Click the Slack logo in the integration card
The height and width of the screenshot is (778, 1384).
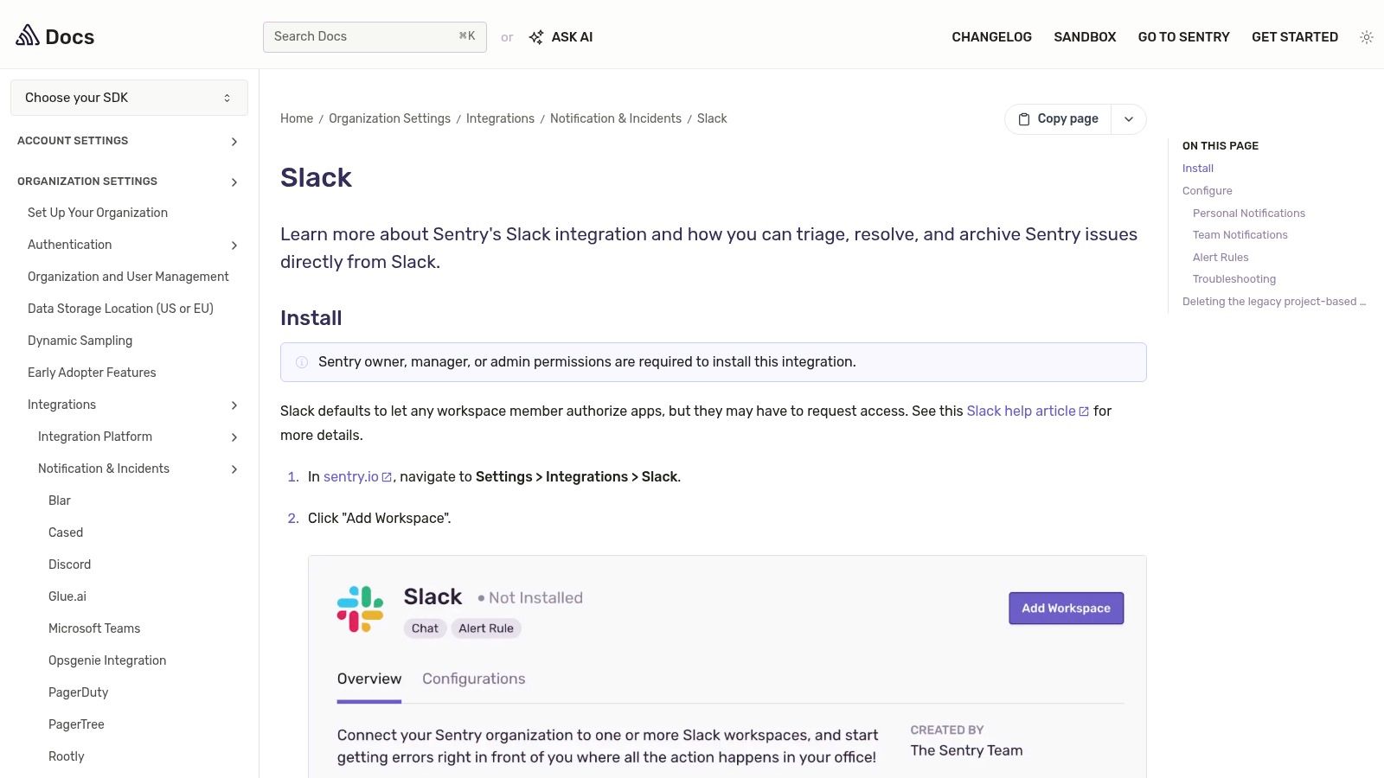coord(361,609)
